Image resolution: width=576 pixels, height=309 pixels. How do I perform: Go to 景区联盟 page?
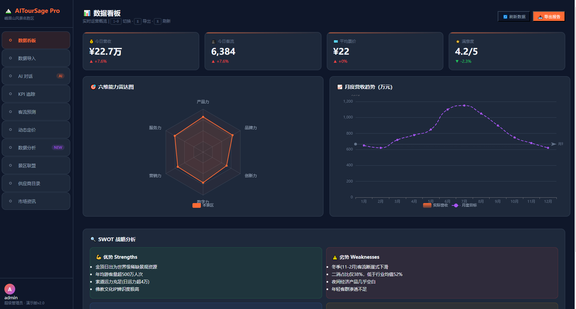pos(36,166)
